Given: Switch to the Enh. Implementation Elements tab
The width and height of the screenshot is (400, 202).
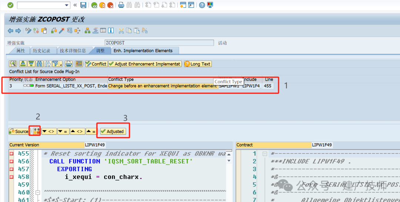Looking at the screenshot, I should (x=143, y=51).
